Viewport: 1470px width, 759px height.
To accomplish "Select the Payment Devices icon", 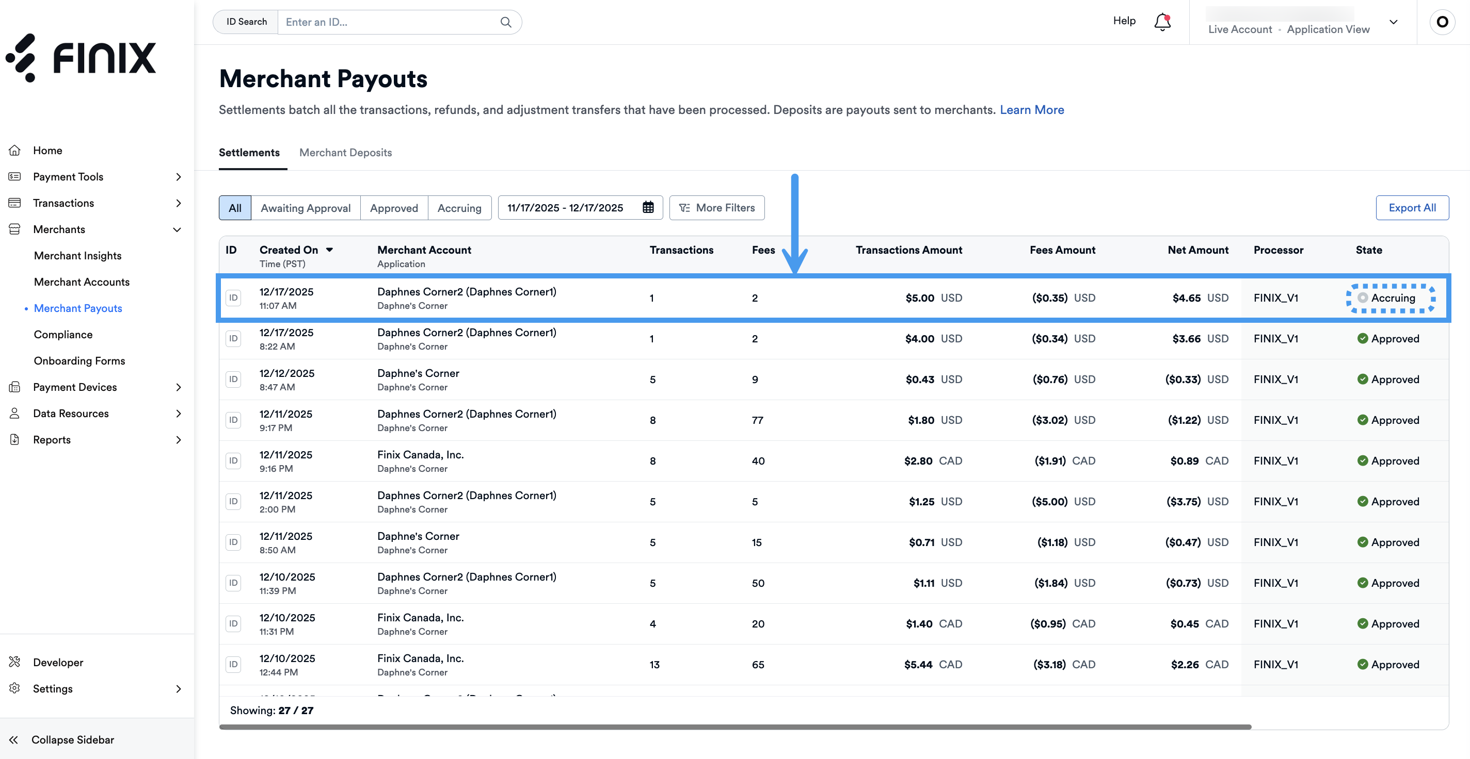I will (x=15, y=387).
